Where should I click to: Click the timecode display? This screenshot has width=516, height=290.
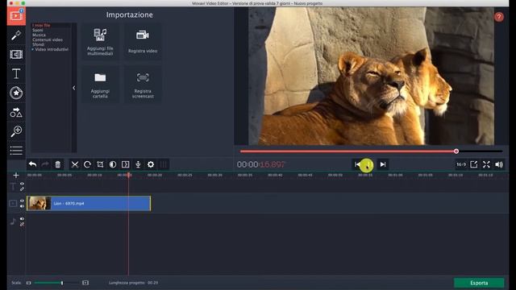(x=261, y=164)
